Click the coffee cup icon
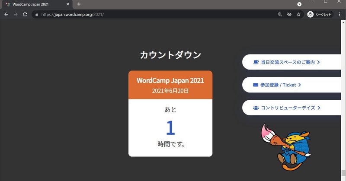Image resolution: width=346 pixels, height=181 pixels. pos(256,62)
